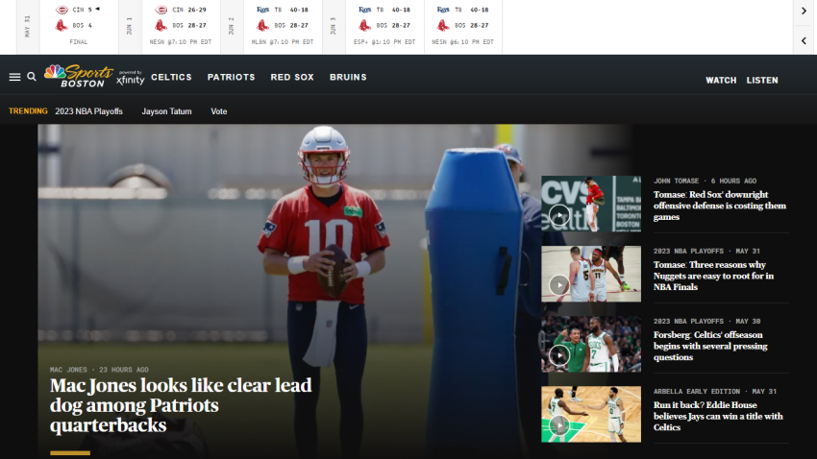Open the Jun 3 TB vs BOS ESP+ game card
This screenshot has width=817, height=459.
pos(384,26)
